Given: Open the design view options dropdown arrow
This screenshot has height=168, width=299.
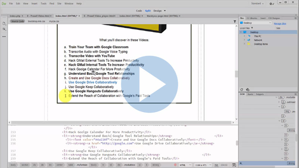Looking at the screenshot, I should click(165, 11).
